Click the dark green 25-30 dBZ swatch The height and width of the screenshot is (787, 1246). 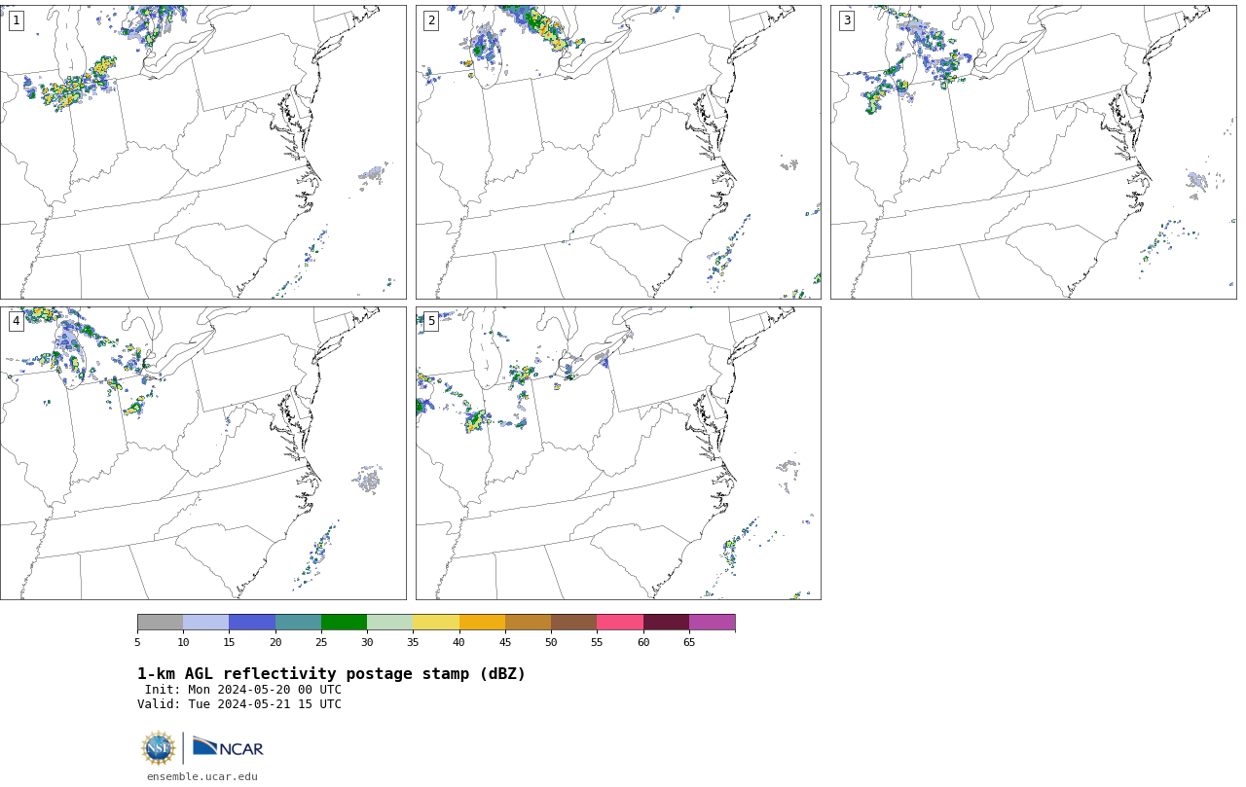344,623
